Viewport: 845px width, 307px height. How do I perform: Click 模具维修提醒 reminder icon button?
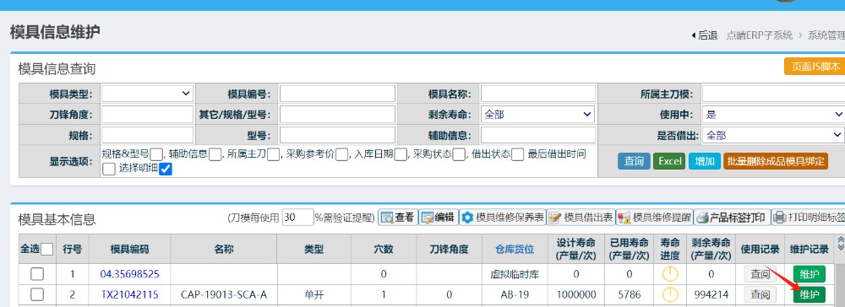(x=654, y=218)
